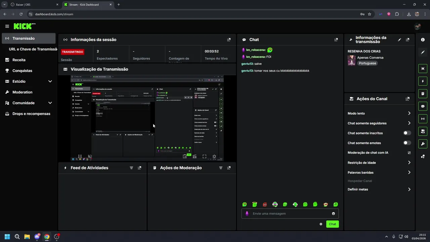This screenshot has width=430, height=242.
Task: Pop out the Ações de Moderação panel
Action: coord(229,168)
